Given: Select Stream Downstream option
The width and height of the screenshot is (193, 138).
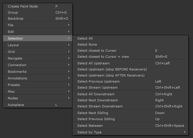Looking at the screenshot, I should point(100,106).
